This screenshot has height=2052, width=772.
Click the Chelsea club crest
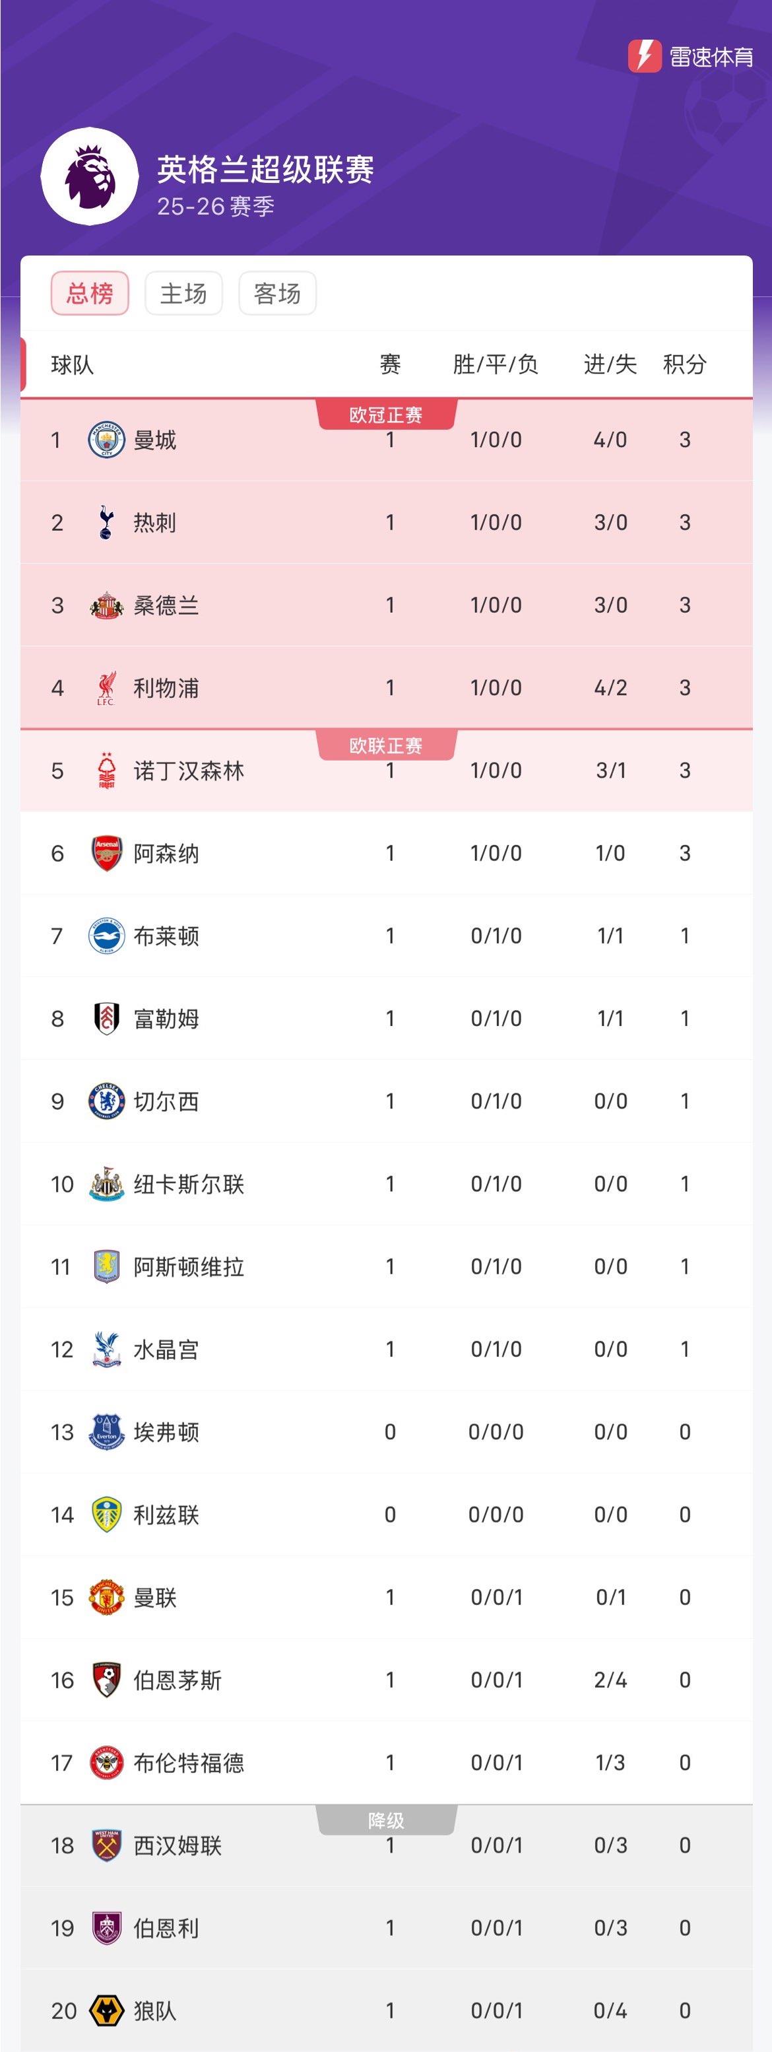coord(106,1101)
